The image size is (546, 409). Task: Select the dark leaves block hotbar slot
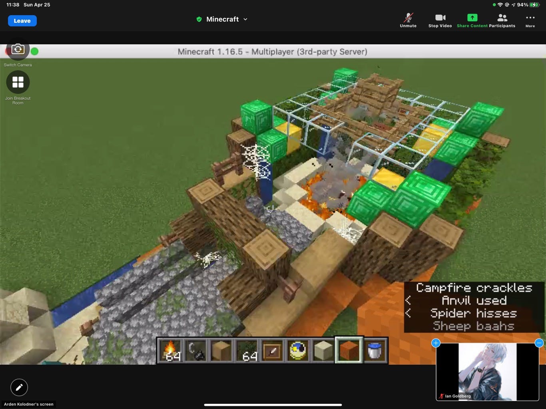(x=247, y=351)
